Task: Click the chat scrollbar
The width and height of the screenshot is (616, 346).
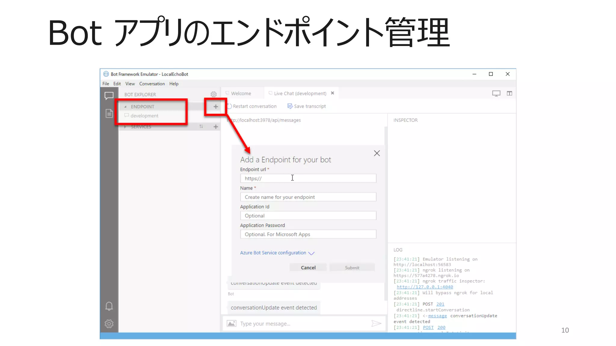Action: coord(386,213)
